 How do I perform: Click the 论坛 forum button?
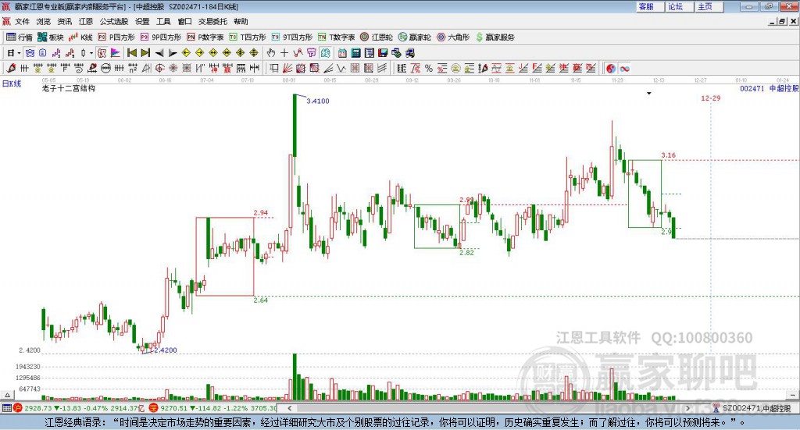(680, 6)
